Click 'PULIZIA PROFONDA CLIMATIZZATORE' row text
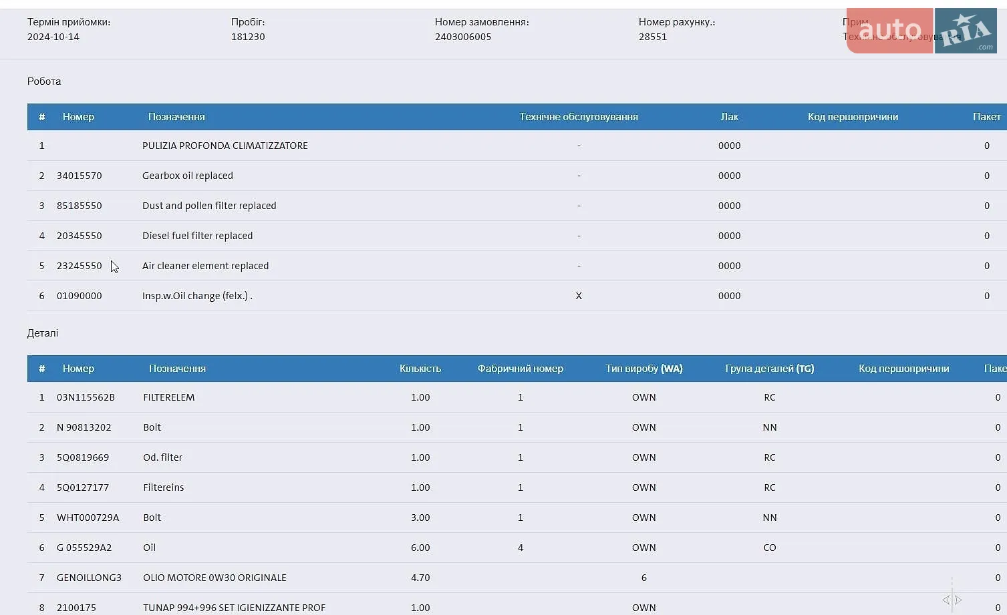Screen dimensions: 1007x615 click(x=225, y=146)
